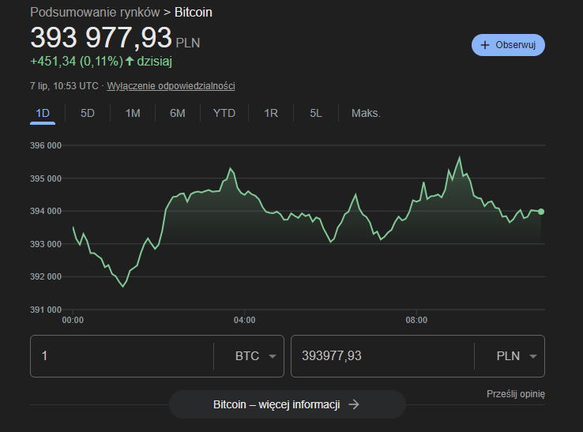This screenshot has width=583, height=432.
Task: Click Bitcoin – więcej informacji button
Action: pos(287,404)
